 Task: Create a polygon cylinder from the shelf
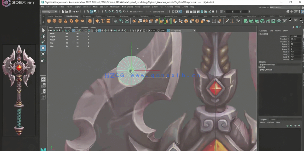pyautogui.click(x=60, y=21)
